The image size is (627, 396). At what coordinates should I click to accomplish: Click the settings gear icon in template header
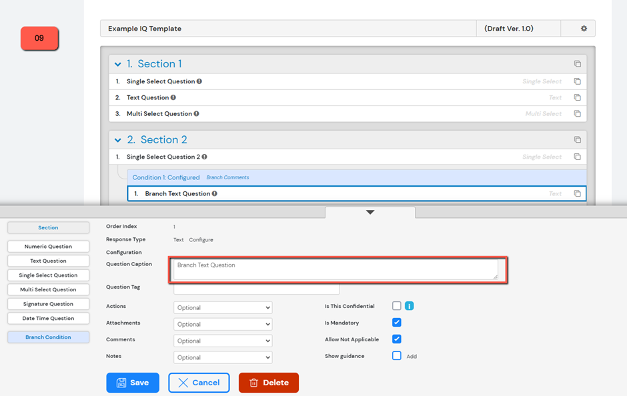pos(584,29)
